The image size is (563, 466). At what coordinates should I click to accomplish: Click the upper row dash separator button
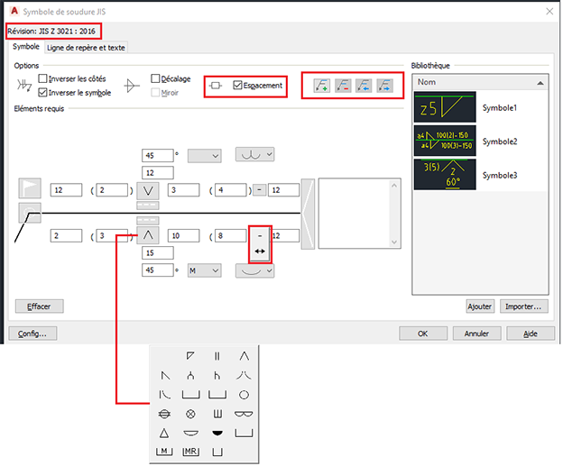[260, 190]
